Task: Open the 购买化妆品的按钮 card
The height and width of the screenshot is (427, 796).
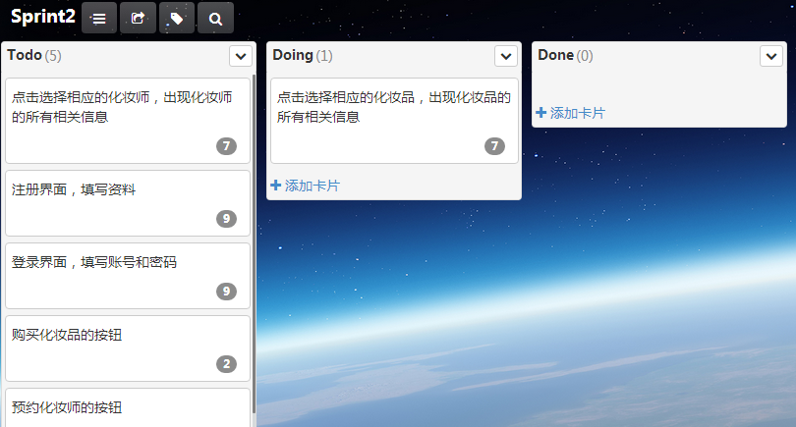Action: (128, 348)
